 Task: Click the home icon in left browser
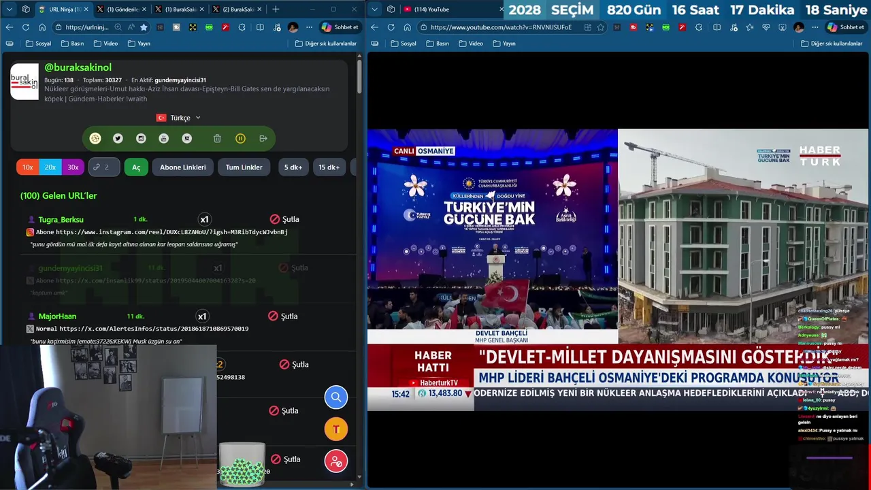[x=42, y=27]
